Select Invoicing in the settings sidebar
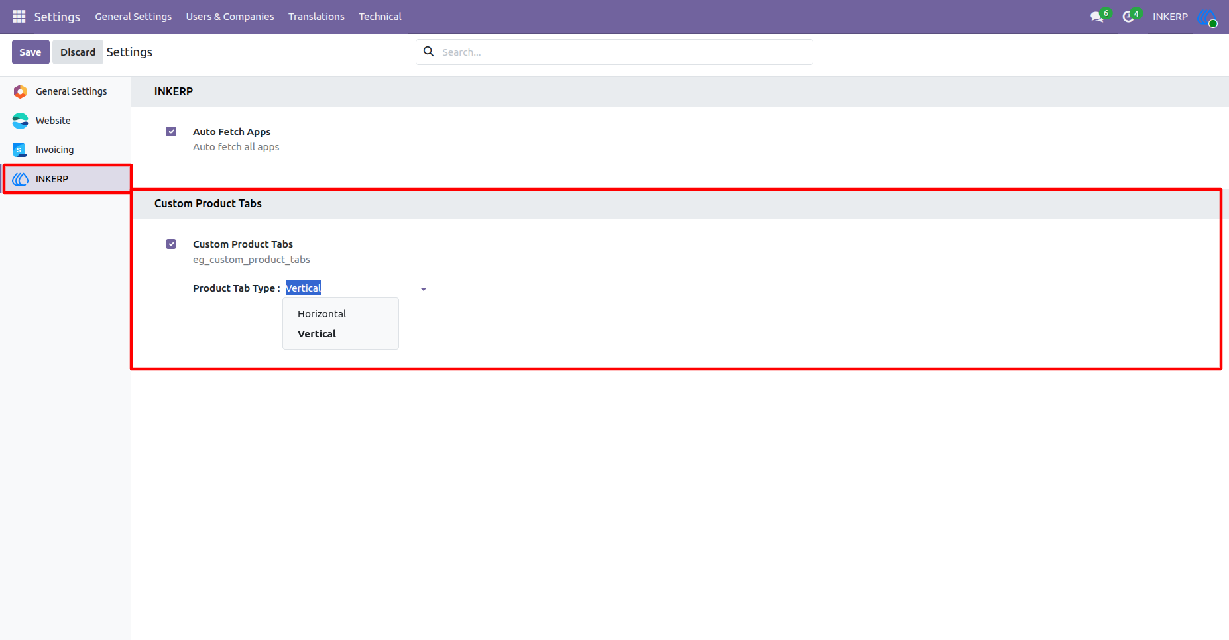This screenshot has height=640, width=1229. [x=66, y=150]
